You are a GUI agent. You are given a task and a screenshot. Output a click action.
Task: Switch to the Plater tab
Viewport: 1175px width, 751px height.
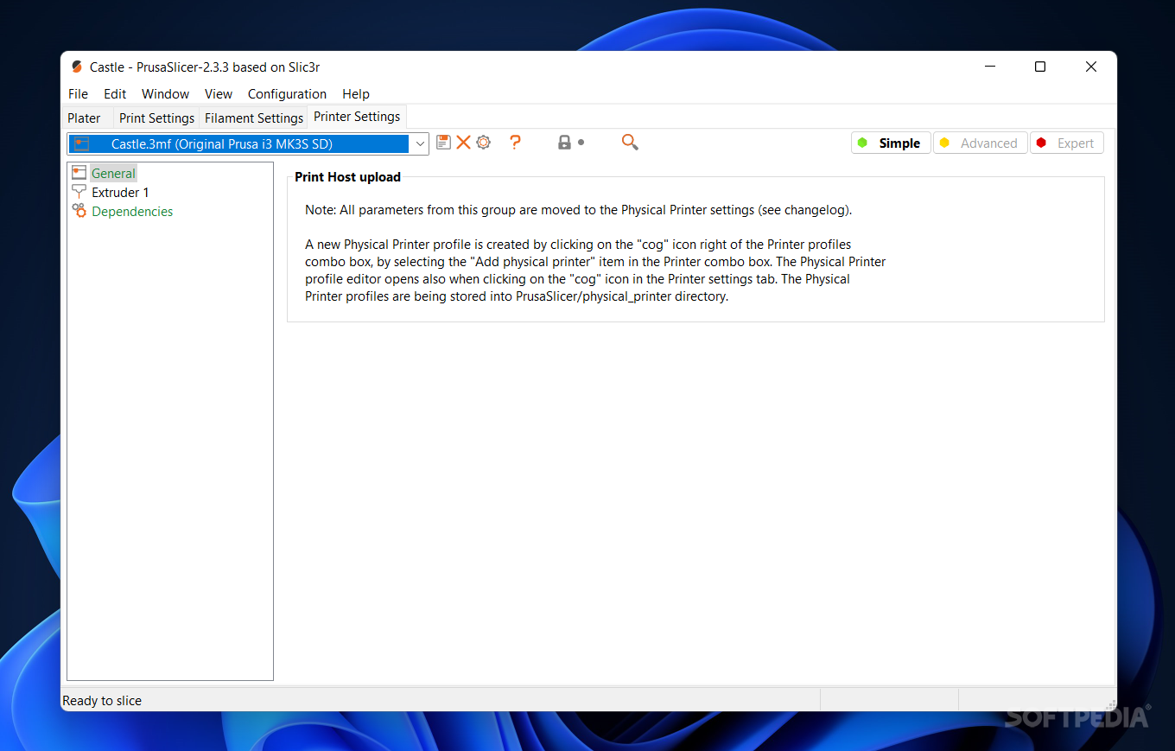[85, 118]
